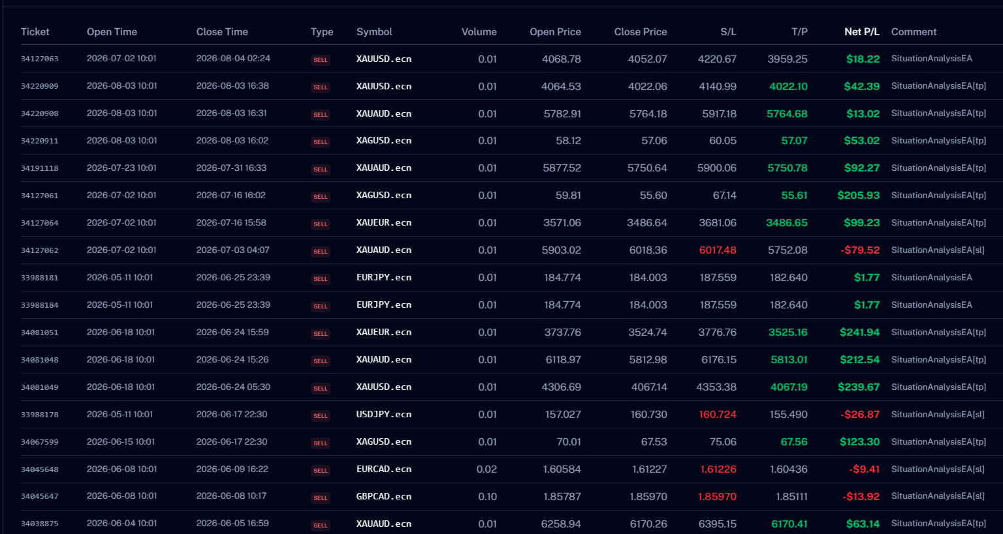Click the open price 4306.69
Screen dimensions: 1003x534
click(x=561, y=387)
